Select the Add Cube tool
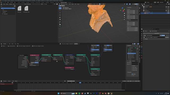The width and height of the screenshot is (170, 95). click(60, 27)
